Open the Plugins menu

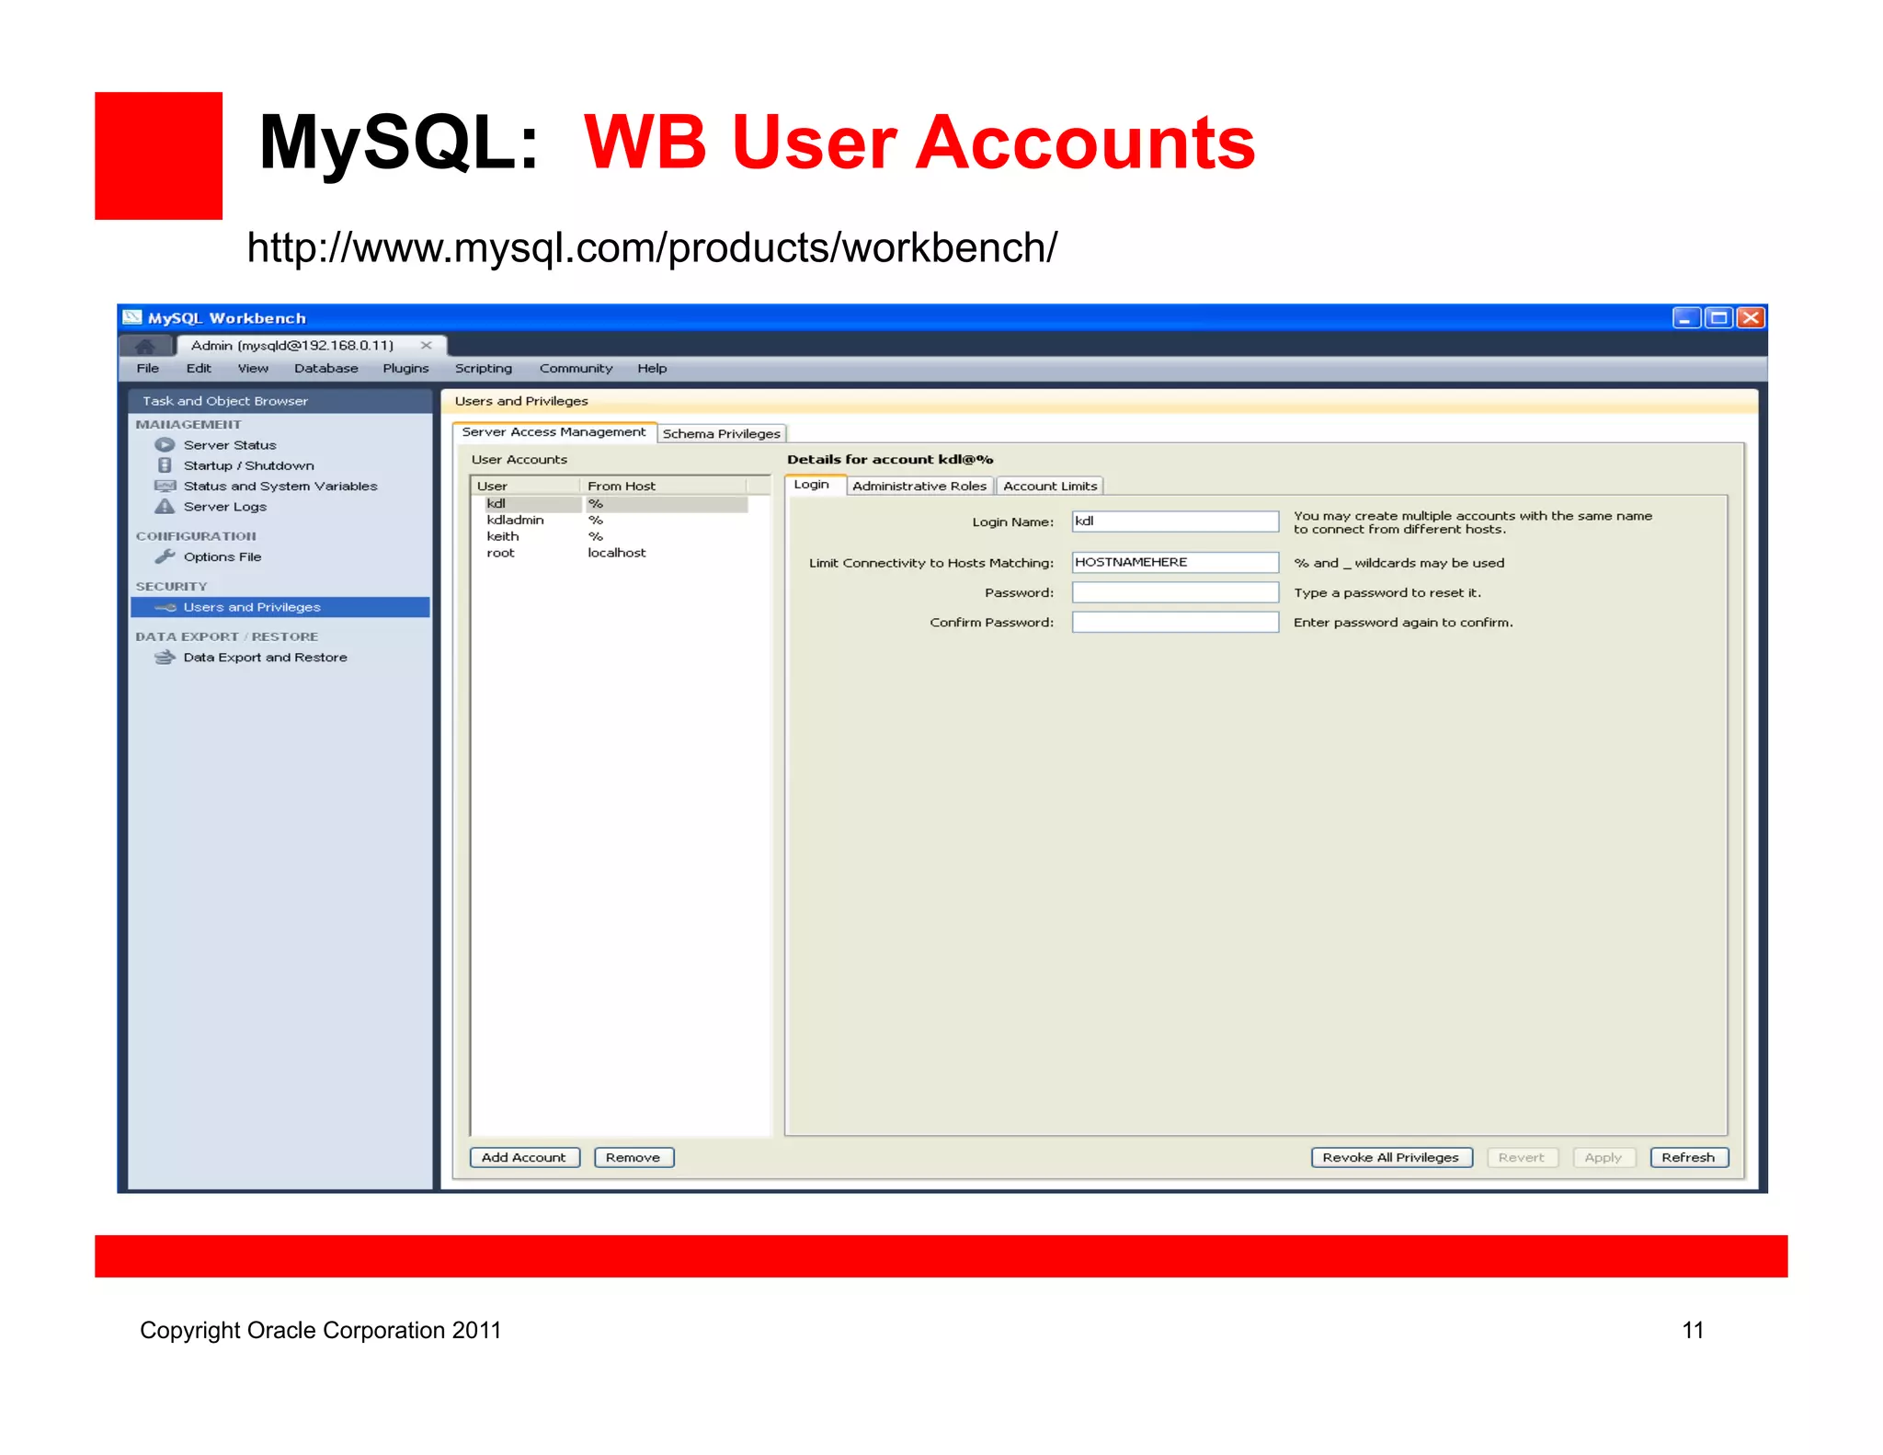tap(405, 369)
